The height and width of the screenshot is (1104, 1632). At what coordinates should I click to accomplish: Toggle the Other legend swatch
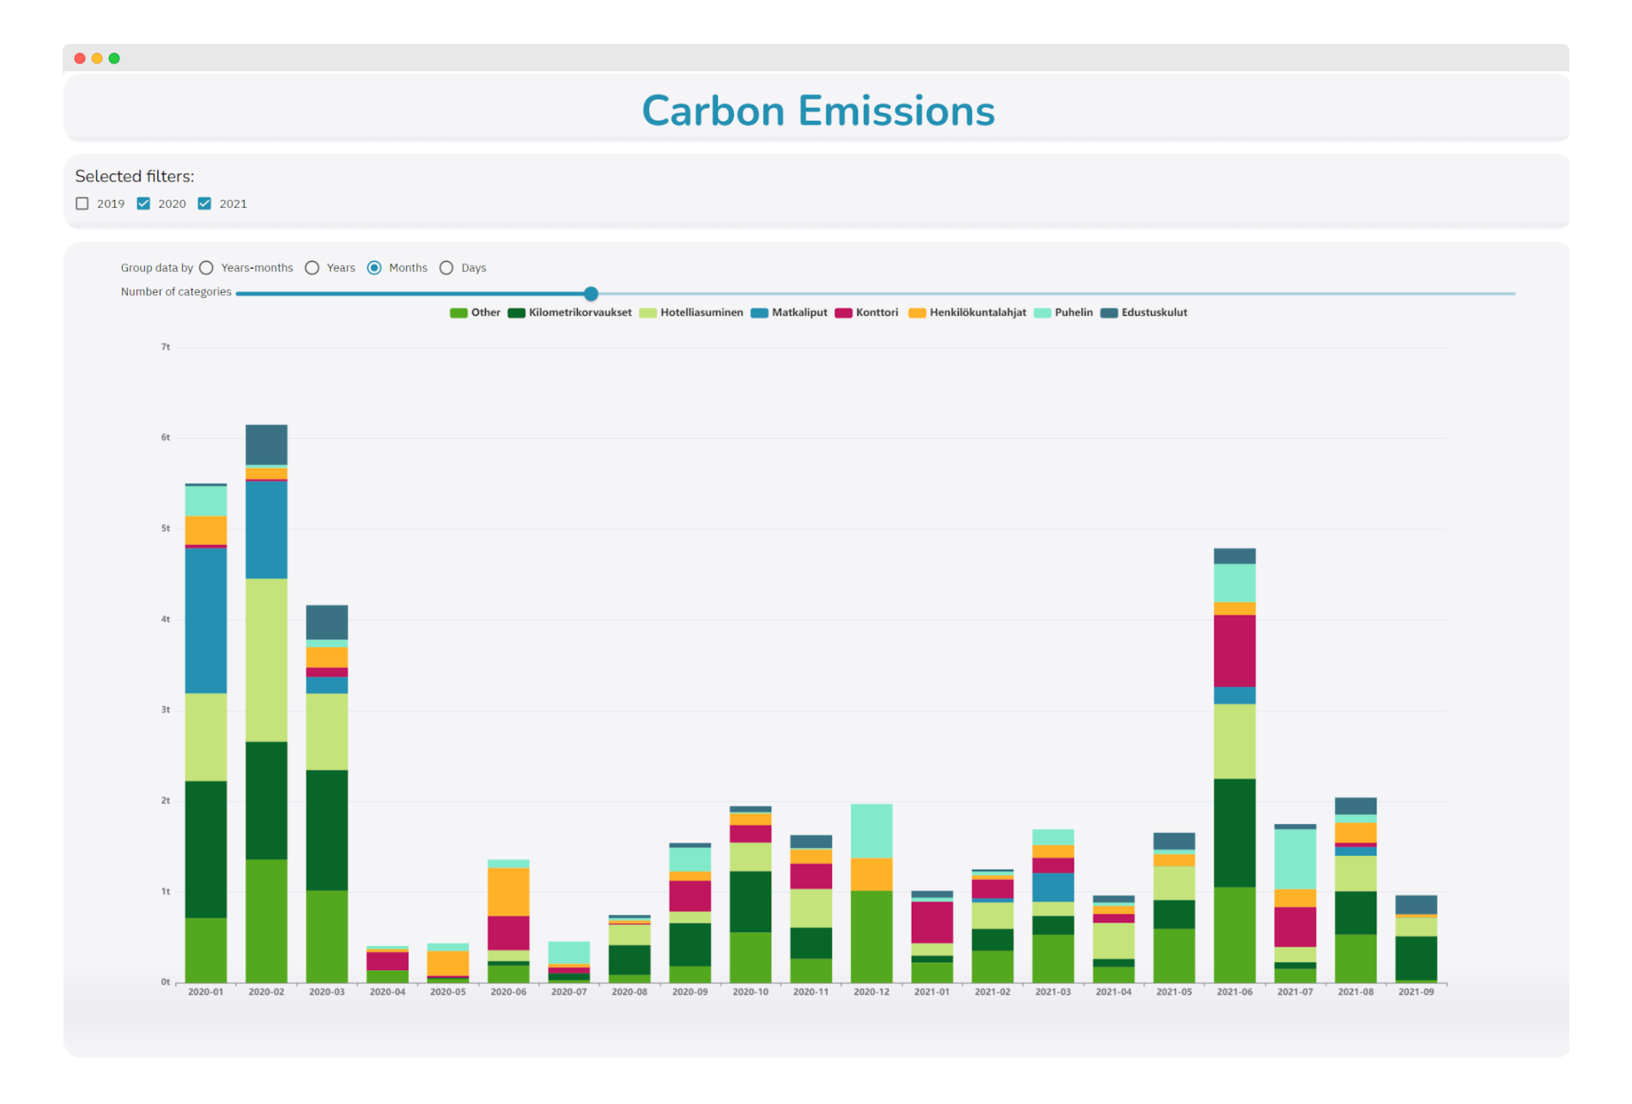click(x=458, y=313)
